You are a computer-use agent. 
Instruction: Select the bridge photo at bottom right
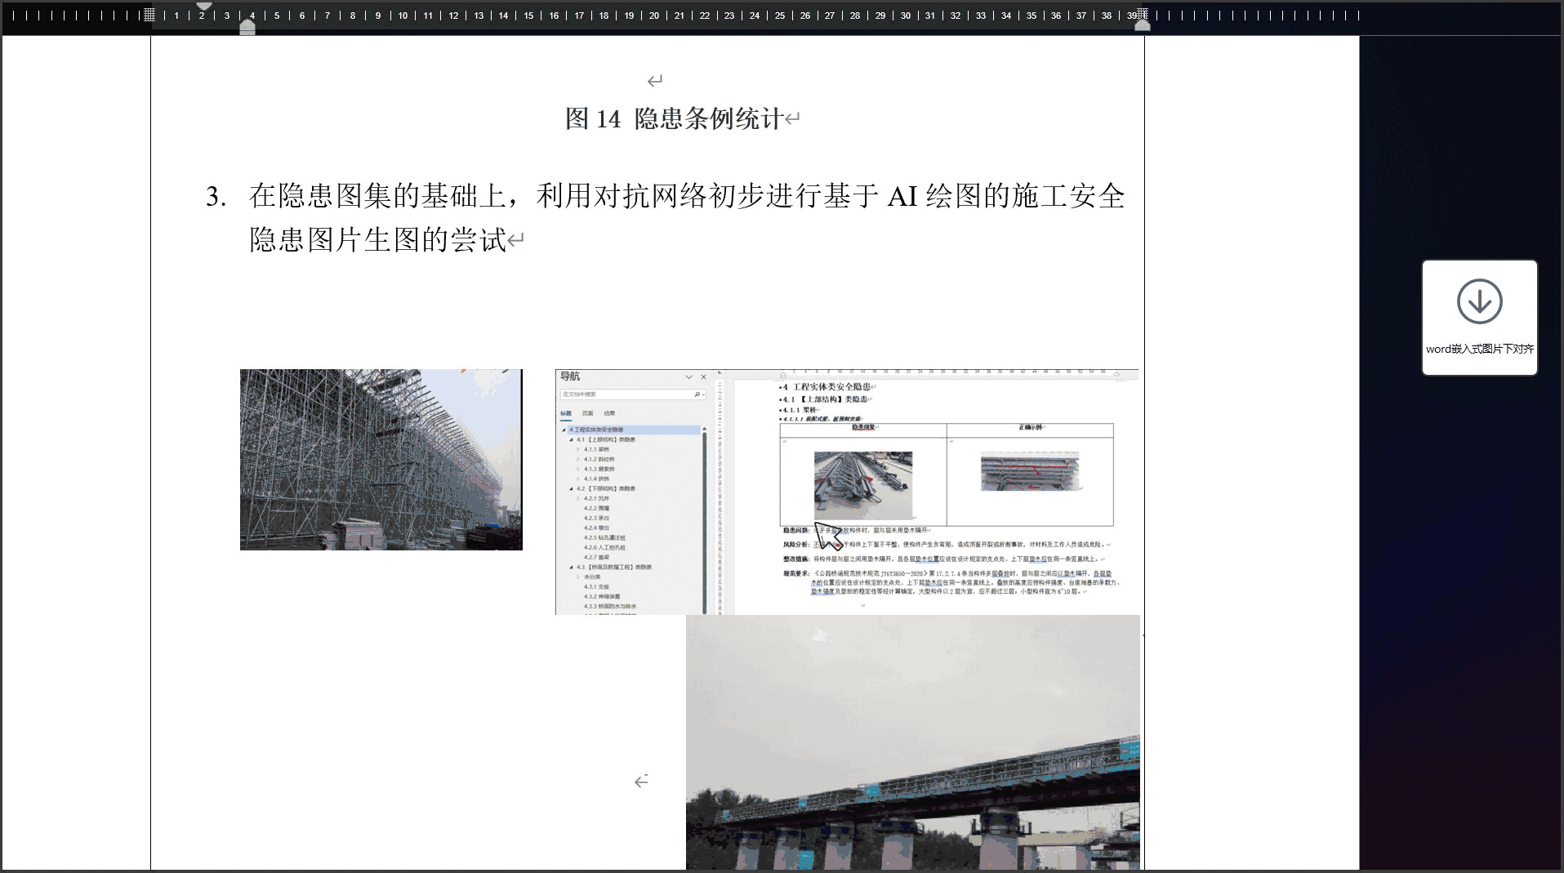tap(912, 742)
